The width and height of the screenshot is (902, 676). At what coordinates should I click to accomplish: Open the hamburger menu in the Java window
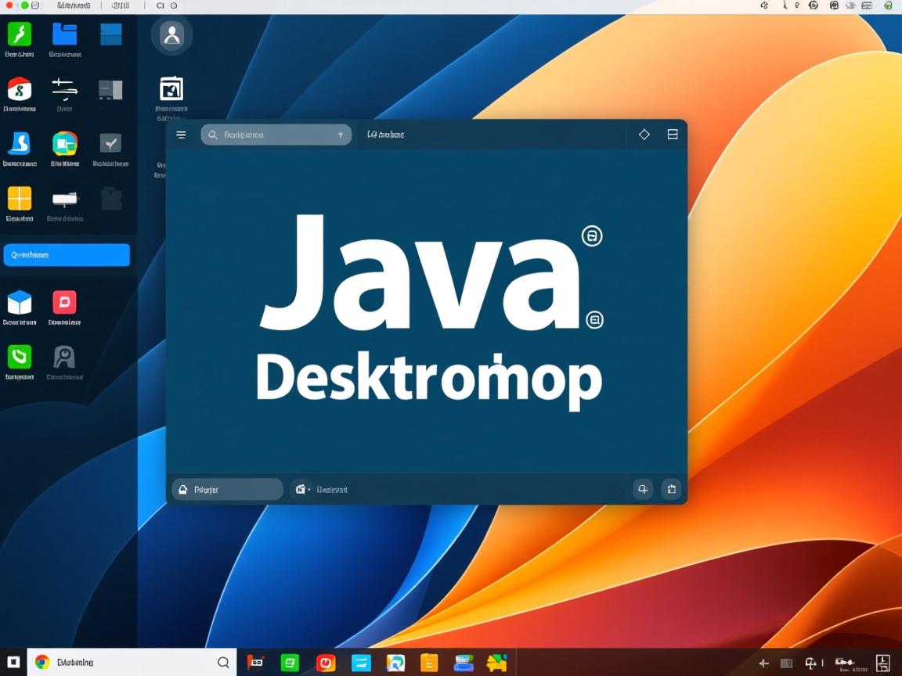[181, 135]
